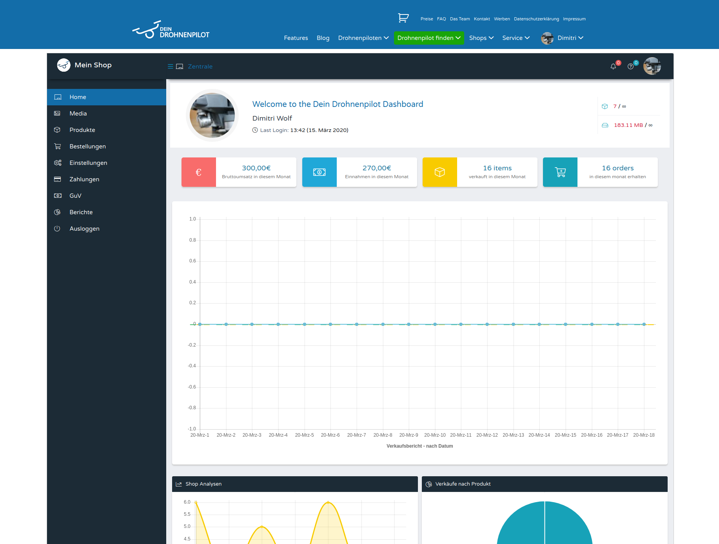
Task: Click the FAQ link
Action: point(441,19)
